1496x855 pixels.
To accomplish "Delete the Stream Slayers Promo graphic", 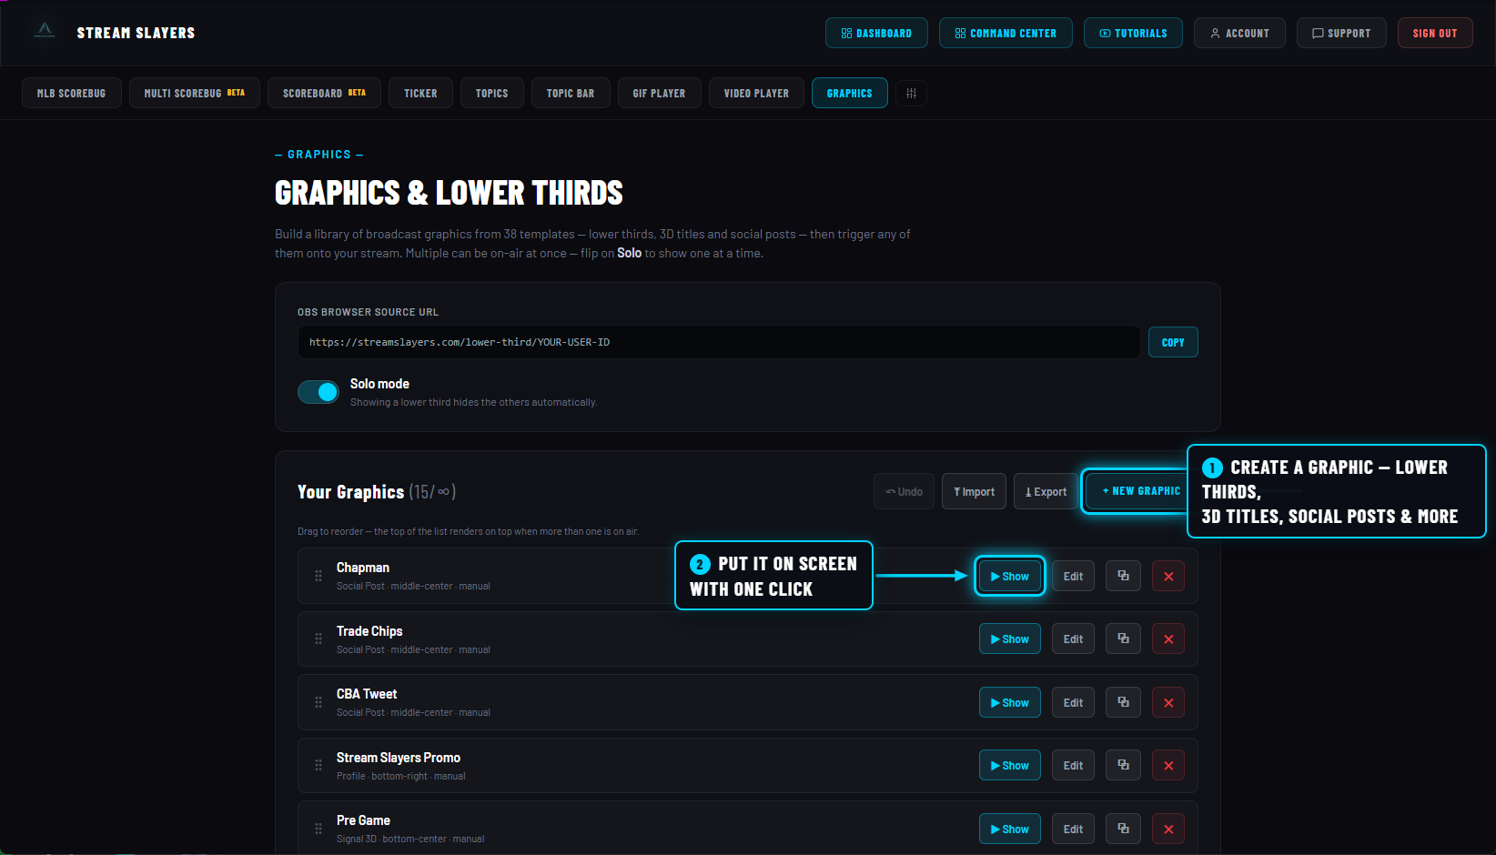I will pyautogui.click(x=1168, y=766).
